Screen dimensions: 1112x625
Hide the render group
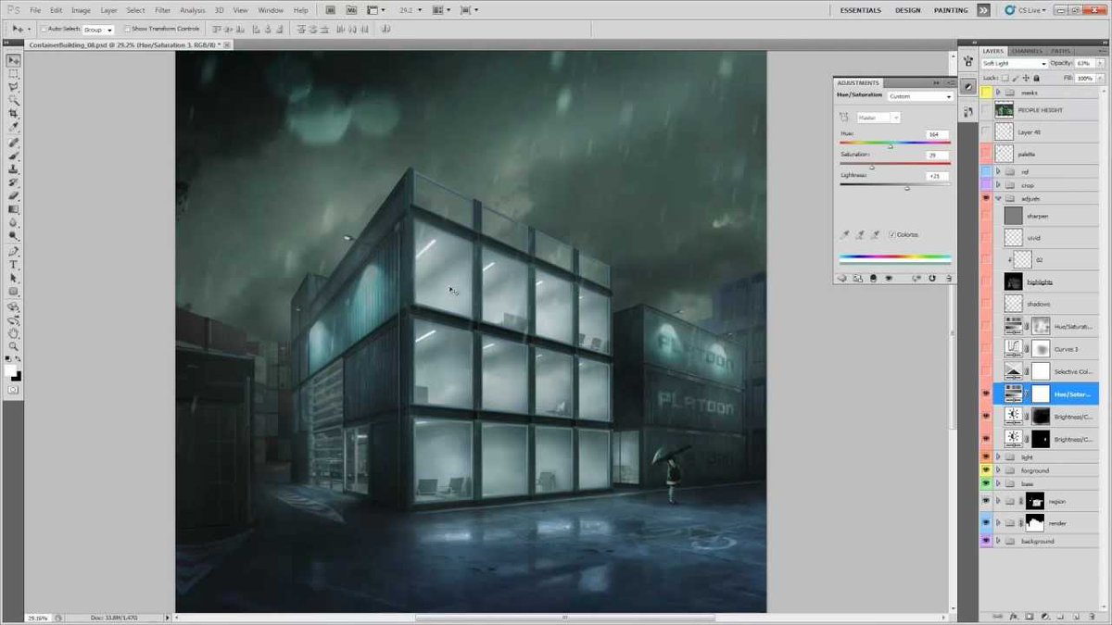click(986, 523)
